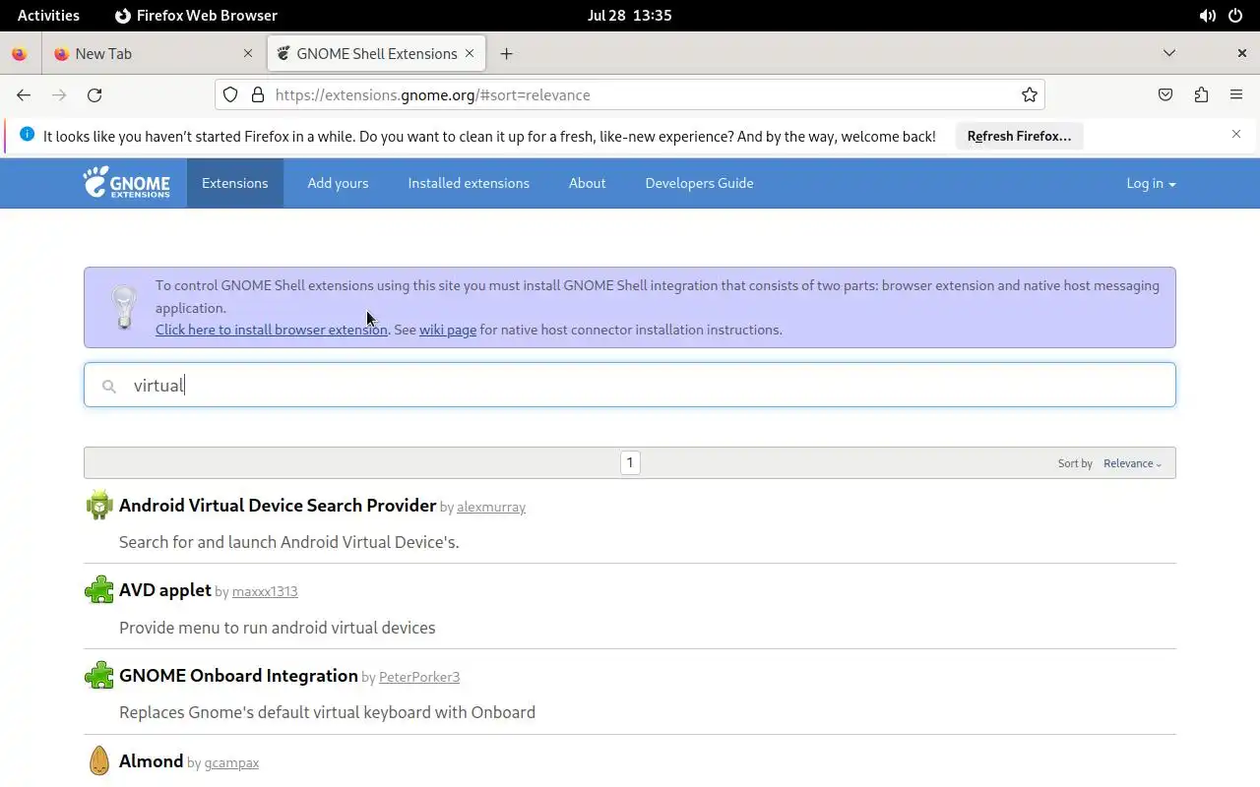
Task: Click the Android Virtual Device extension icon
Action: tap(99, 505)
